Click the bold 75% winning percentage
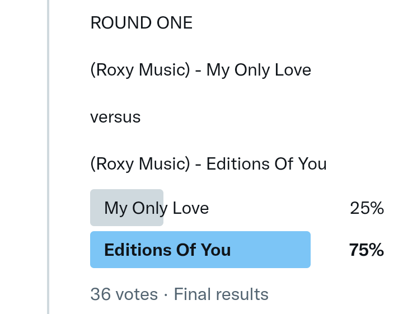 tap(366, 250)
